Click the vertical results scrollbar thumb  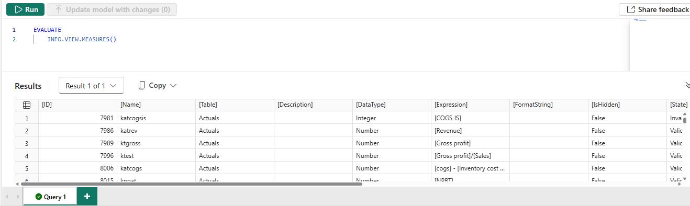pos(684,120)
